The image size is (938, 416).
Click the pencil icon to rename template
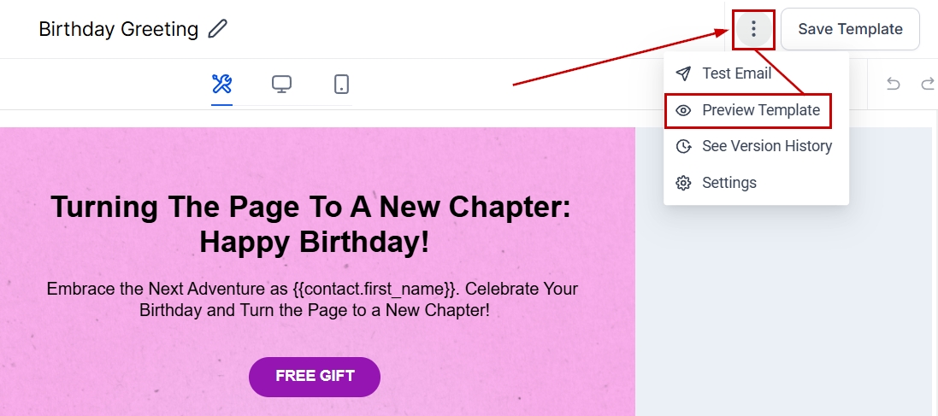[218, 29]
